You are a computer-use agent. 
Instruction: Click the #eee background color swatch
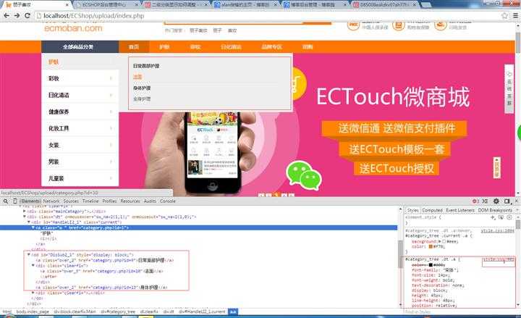444,241
